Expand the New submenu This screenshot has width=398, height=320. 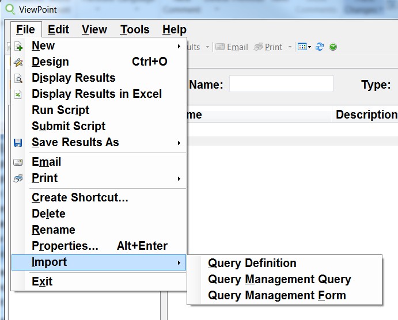(99, 46)
